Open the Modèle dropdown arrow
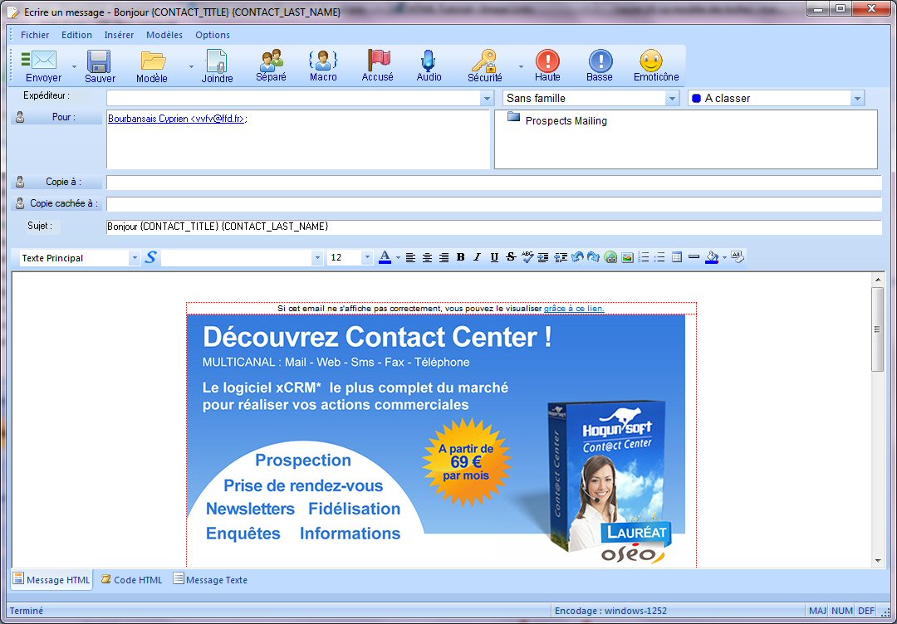Viewport: 897px width, 624px height. coord(191,67)
